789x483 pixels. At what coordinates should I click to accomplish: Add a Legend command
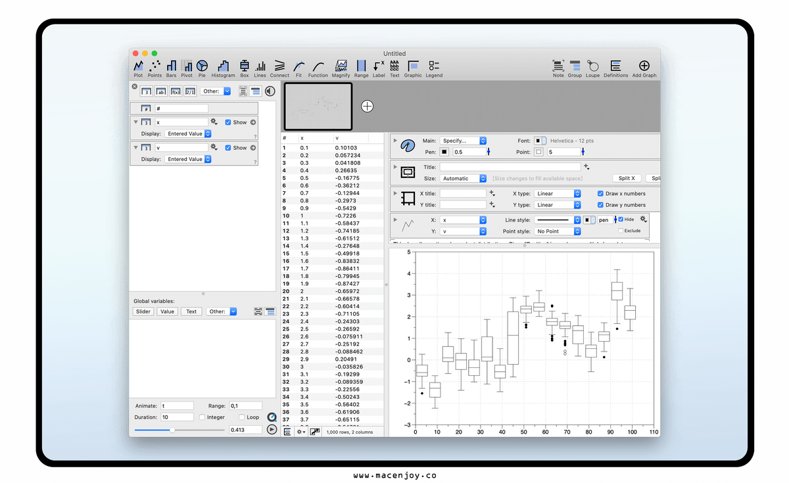(x=434, y=68)
